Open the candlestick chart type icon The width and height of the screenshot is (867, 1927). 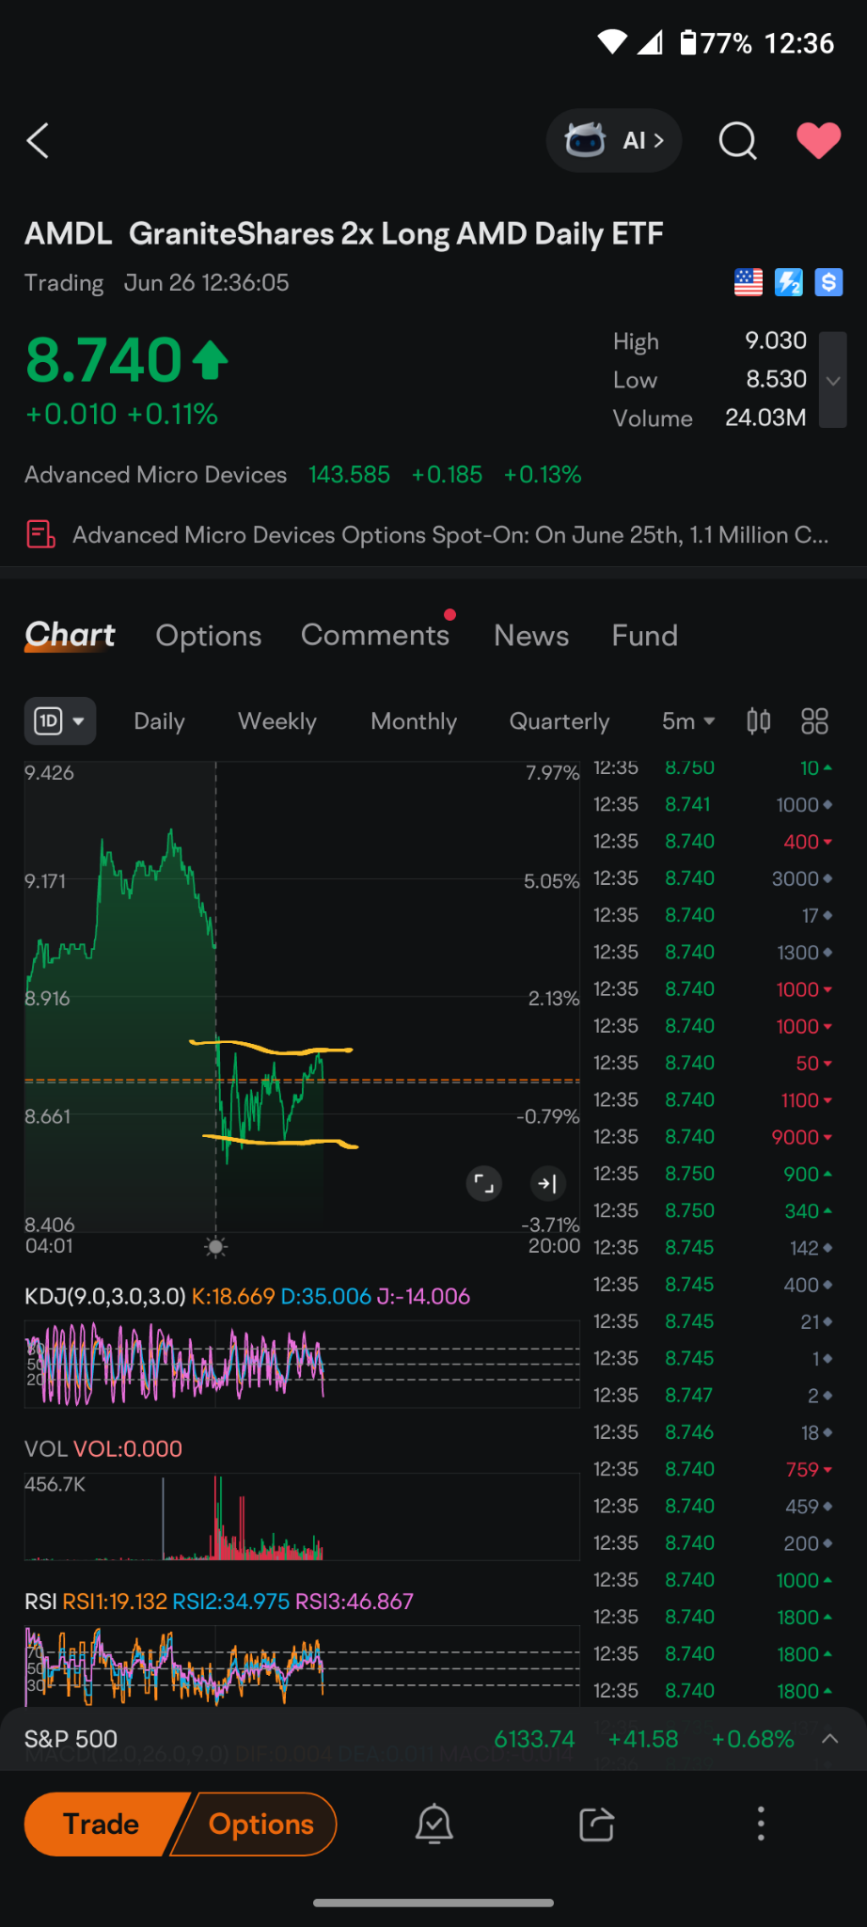pyautogui.click(x=759, y=721)
